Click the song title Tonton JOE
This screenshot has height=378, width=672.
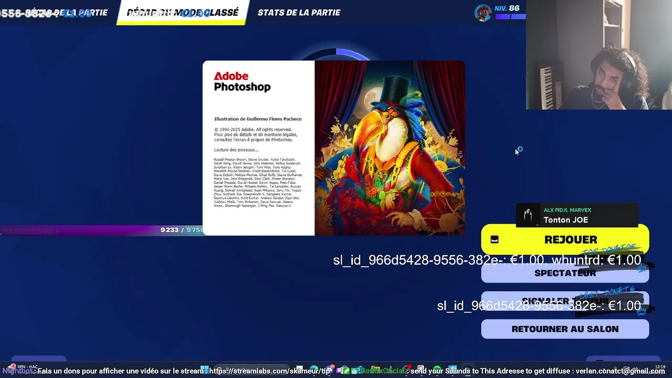point(565,220)
